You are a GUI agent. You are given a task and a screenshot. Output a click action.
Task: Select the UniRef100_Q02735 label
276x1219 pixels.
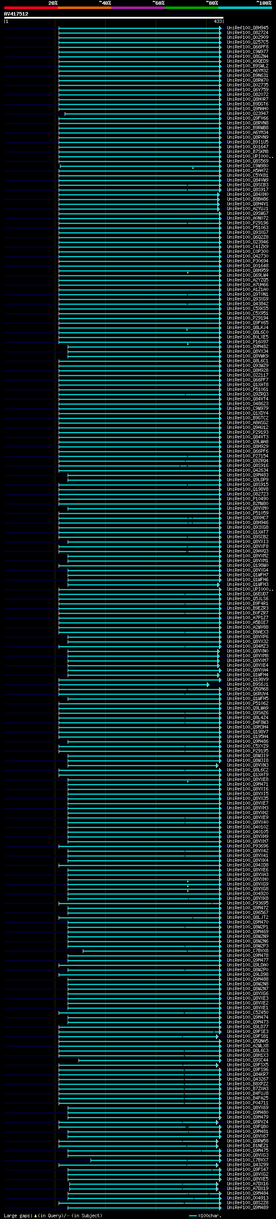(248, 85)
